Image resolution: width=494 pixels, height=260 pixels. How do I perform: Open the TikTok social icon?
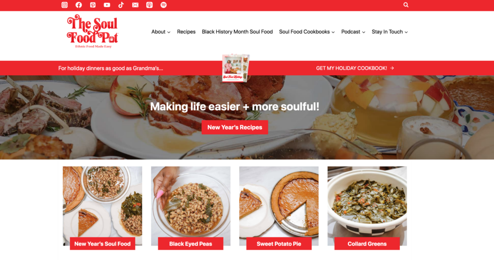pyautogui.click(x=121, y=5)
